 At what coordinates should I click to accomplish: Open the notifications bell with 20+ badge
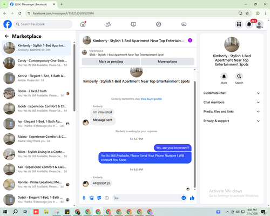point(249,24)
